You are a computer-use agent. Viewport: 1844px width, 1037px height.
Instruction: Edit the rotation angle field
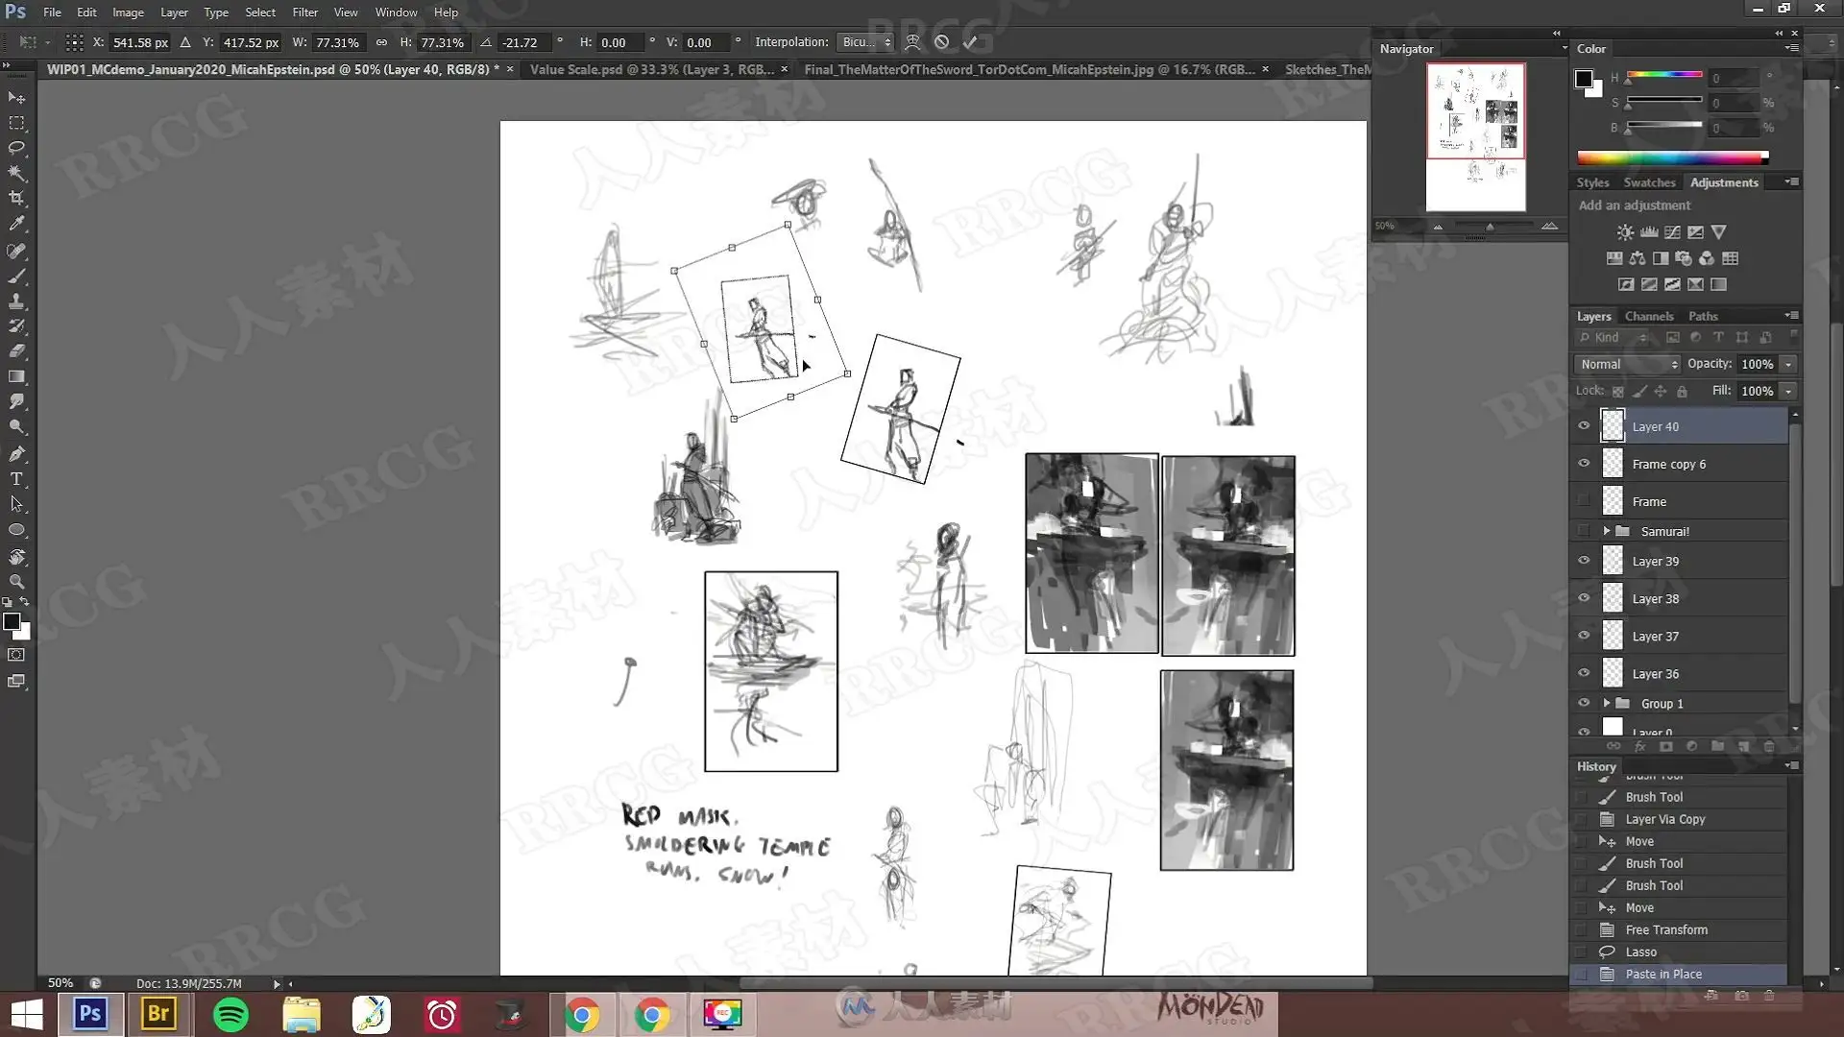525,42
